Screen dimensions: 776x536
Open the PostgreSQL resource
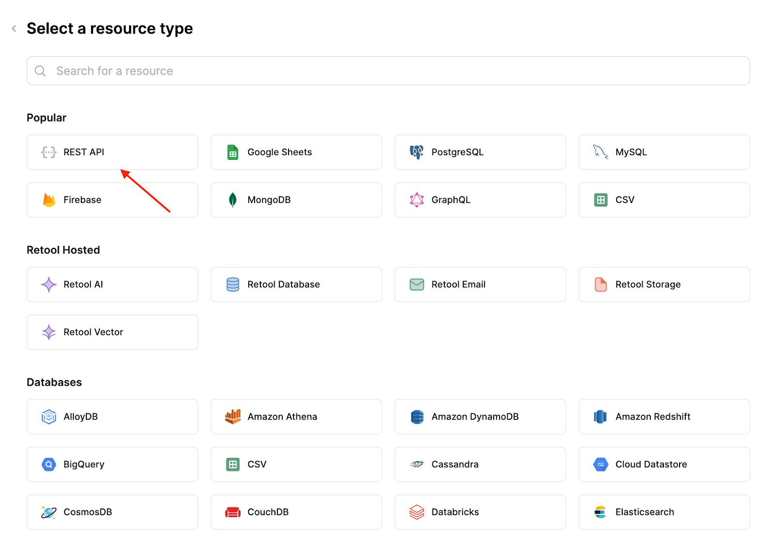point(480,152)
